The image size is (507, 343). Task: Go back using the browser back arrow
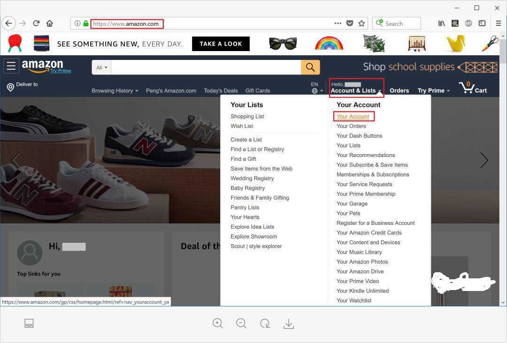click(9, 23)
